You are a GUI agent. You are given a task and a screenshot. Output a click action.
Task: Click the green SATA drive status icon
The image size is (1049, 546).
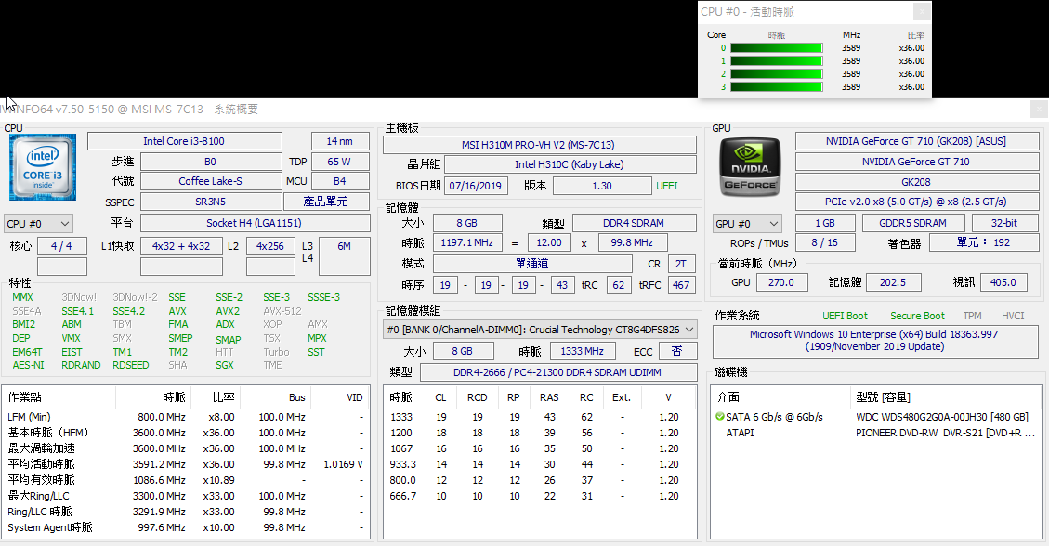tap(720, 417)
